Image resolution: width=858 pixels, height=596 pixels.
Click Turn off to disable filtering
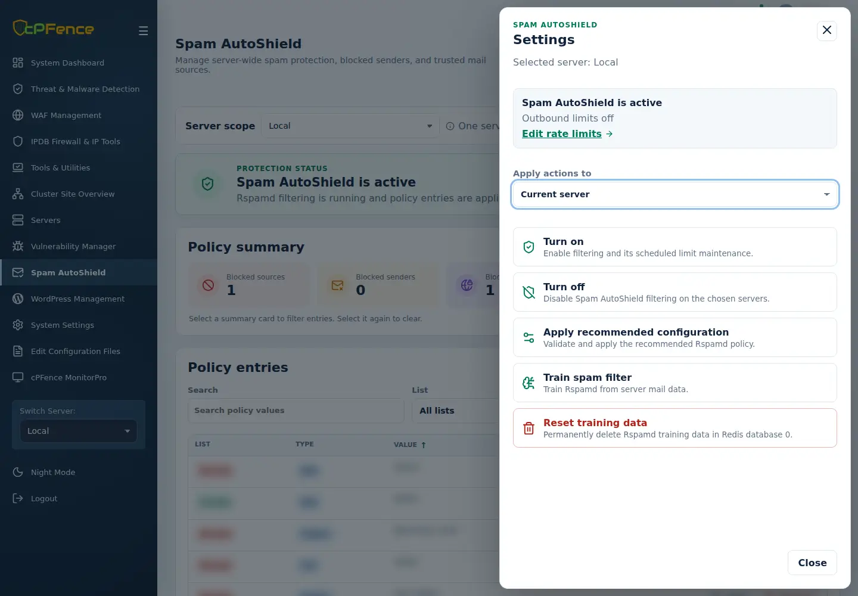pos(675,292)
